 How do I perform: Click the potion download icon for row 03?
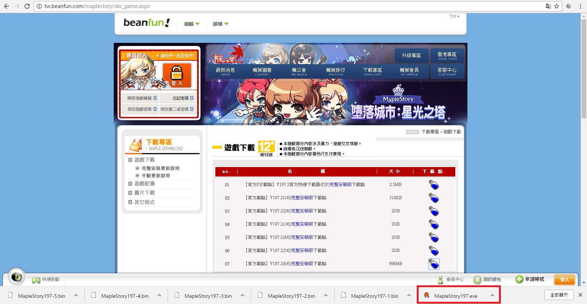point(434,211)
